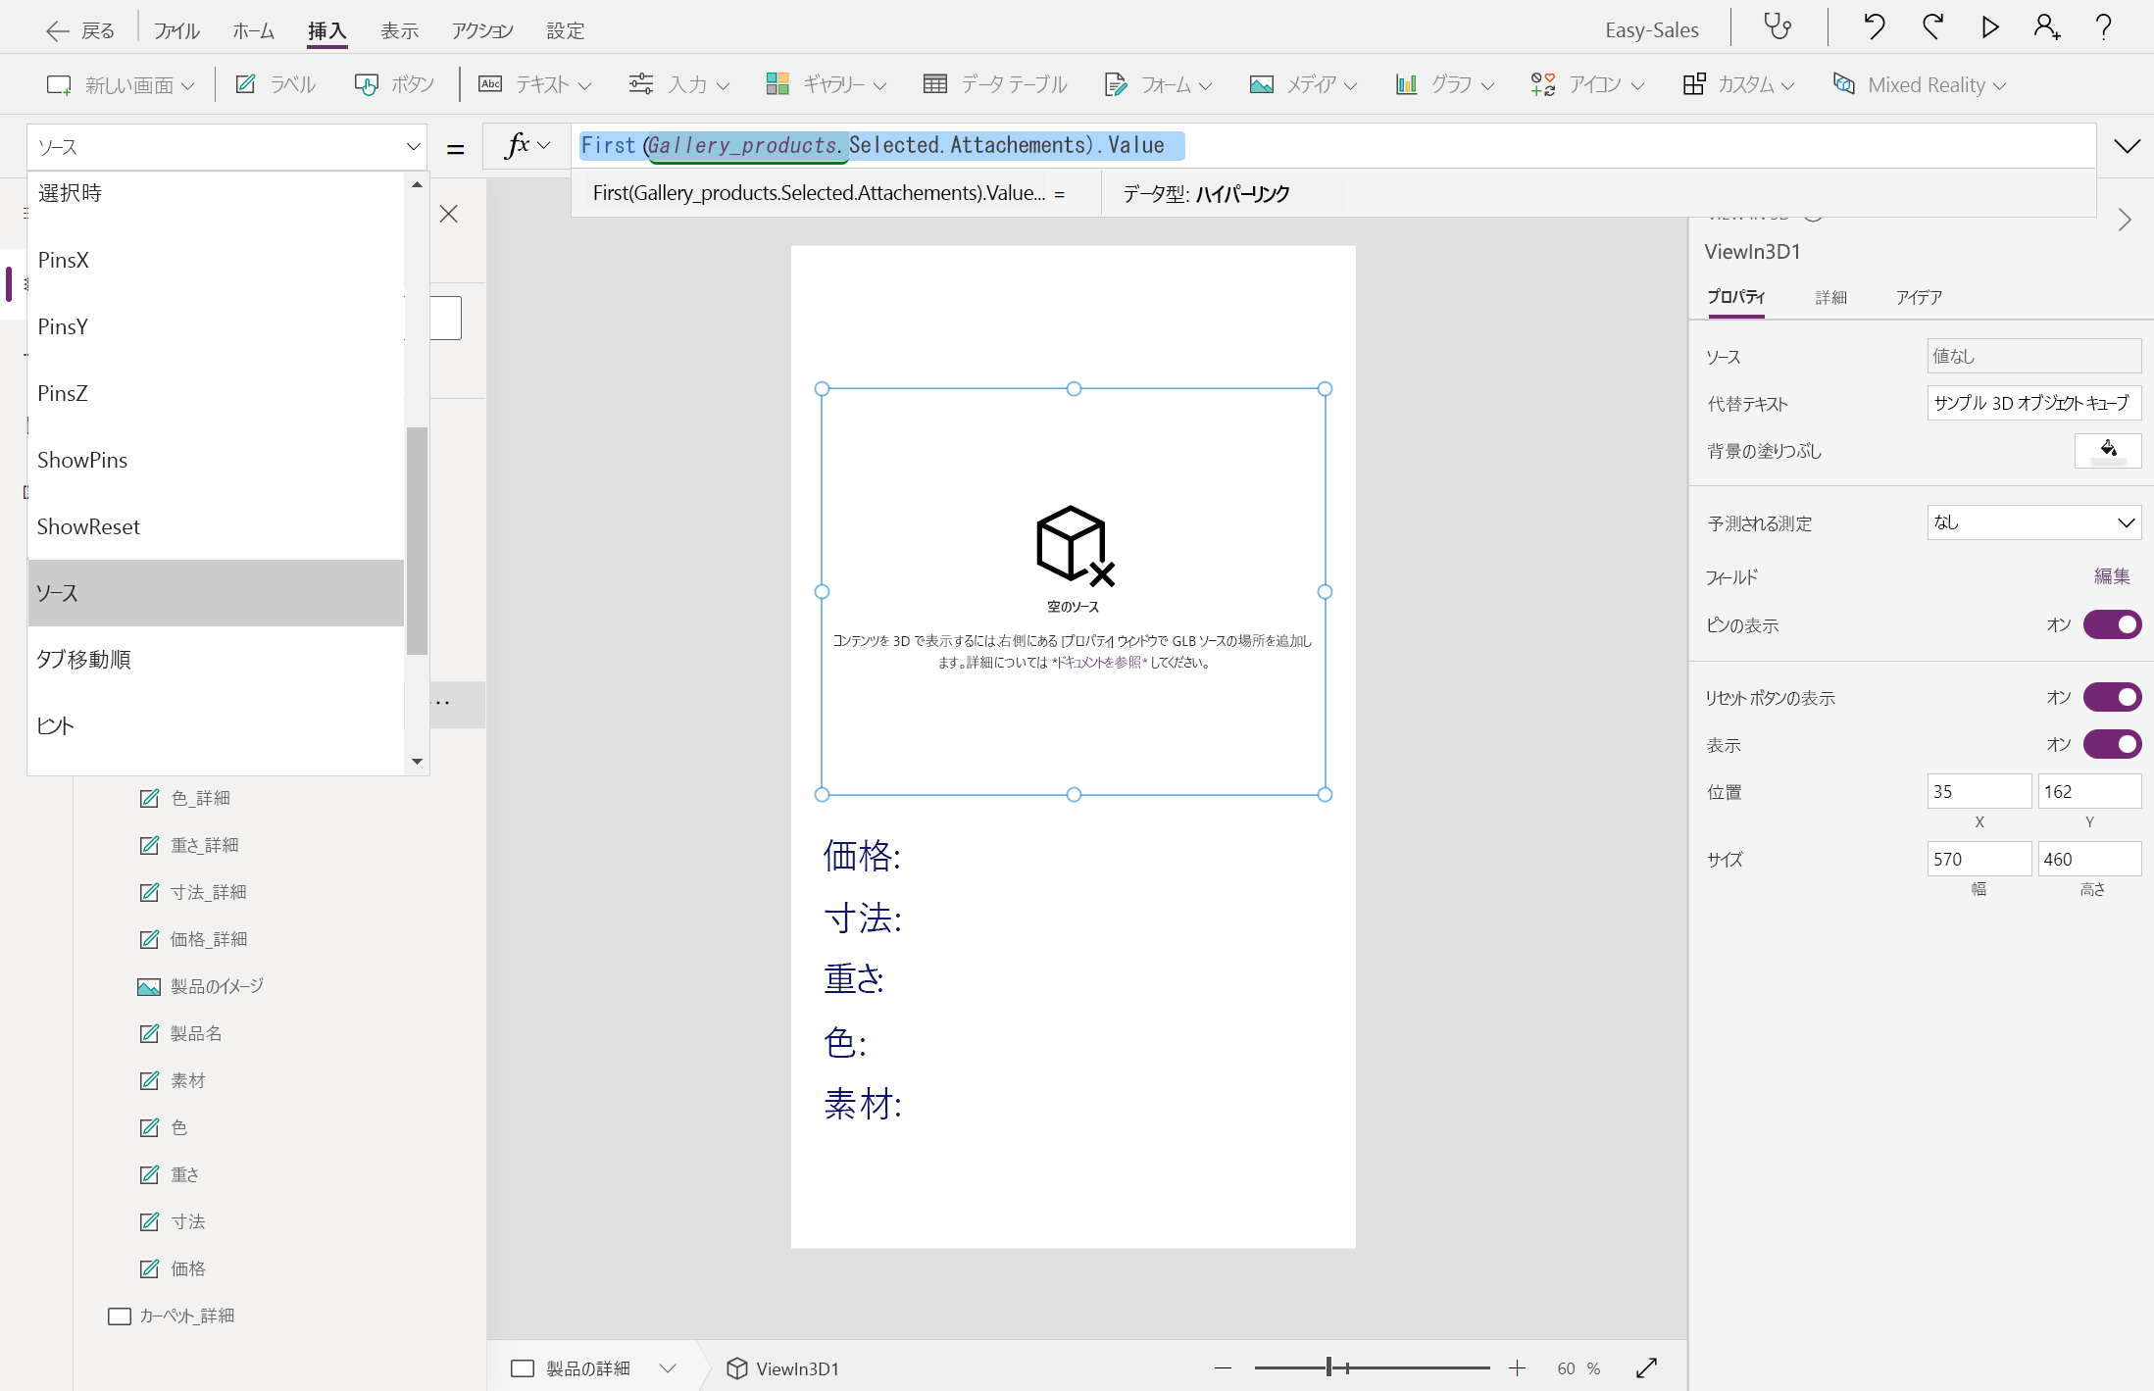2154x1391 pixels.
Task: Open the 背景の塗りつぶし fill picker
Action: [x=2108, y=451]
